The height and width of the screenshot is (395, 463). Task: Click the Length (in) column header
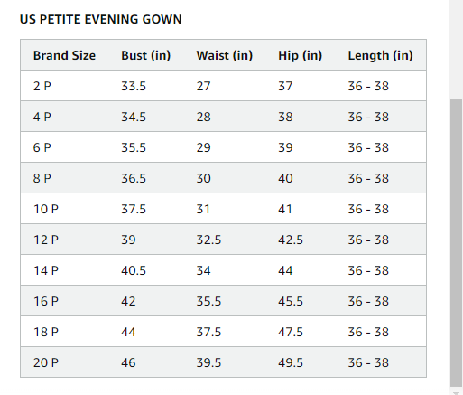[380, 55]
